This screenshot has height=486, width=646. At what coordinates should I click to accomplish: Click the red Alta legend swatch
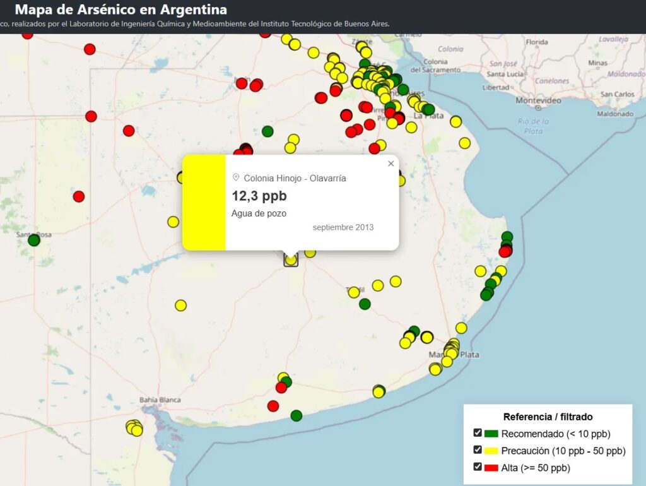(x=491, y=468)
